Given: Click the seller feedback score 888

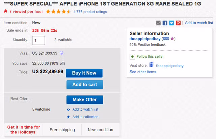Looking at the screenshot, I should point(165,39).
